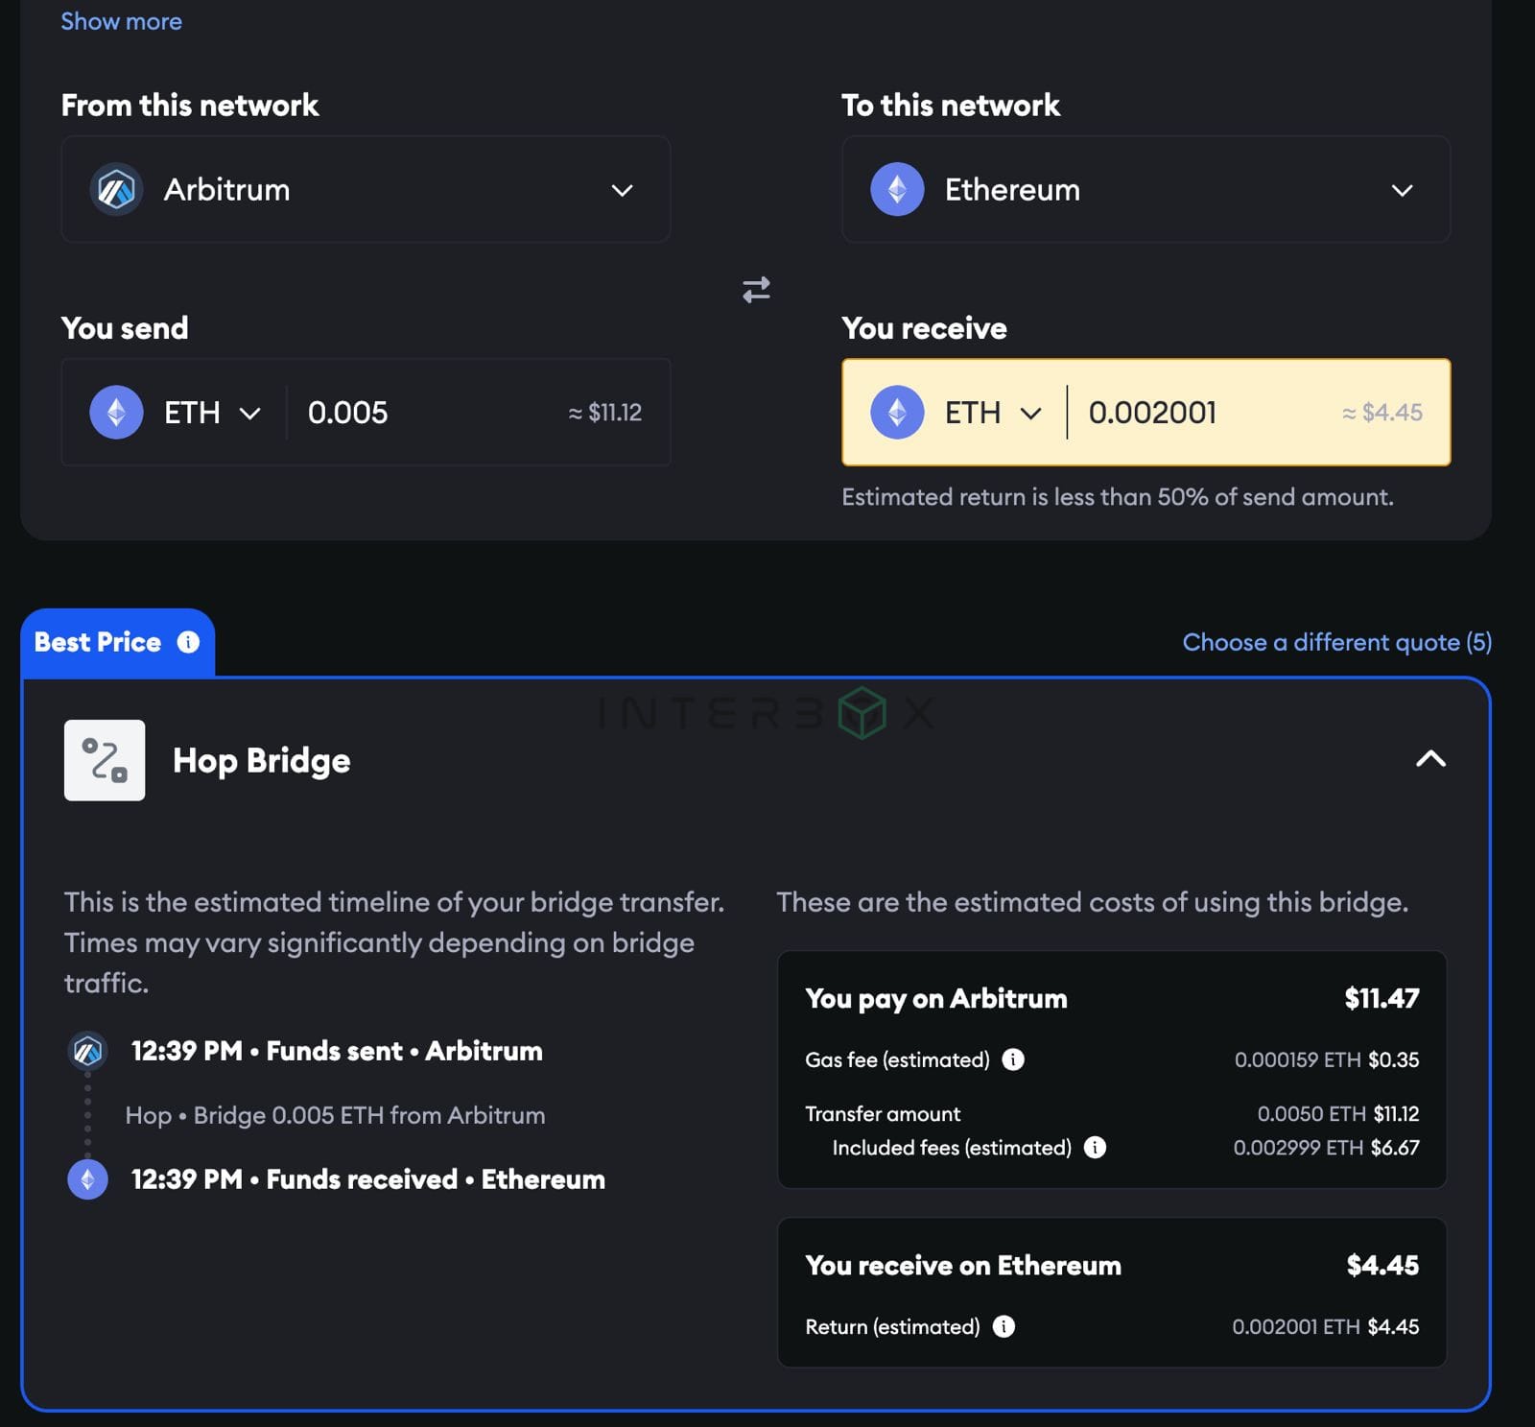Click Choose a different quote (5)
1535x1427 pixels.
coord(1336,642)
